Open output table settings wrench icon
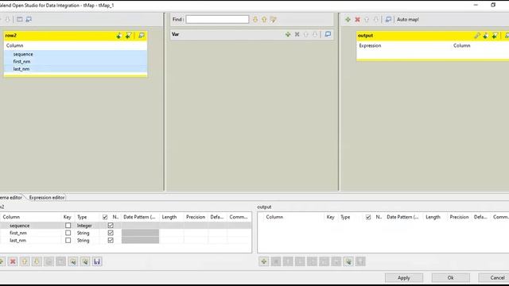509x286 pixels. tap(476, 36)
